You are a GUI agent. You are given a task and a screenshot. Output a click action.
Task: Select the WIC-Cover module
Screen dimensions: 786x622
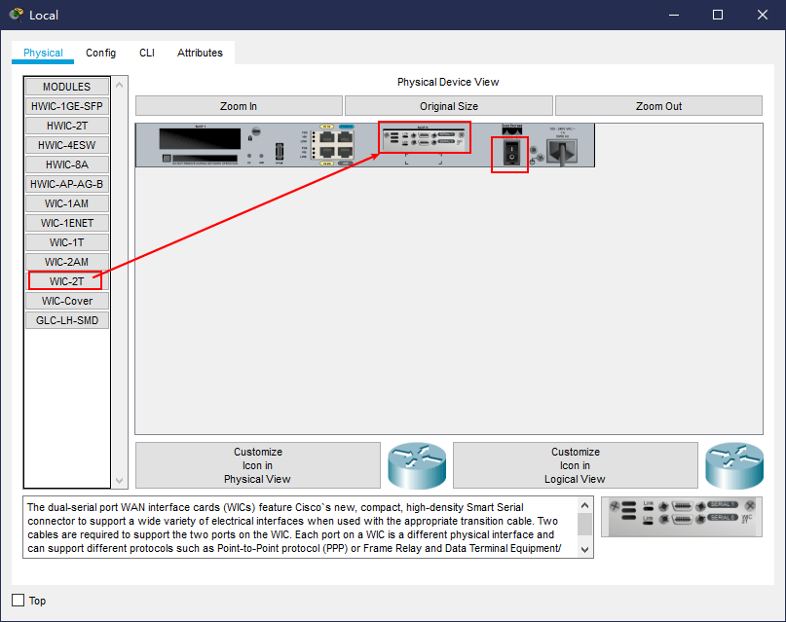[66, 301]
